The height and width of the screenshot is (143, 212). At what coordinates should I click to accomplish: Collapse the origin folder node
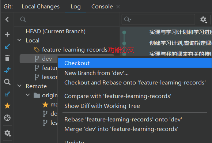pyautogui.click(x=28, y=95)
